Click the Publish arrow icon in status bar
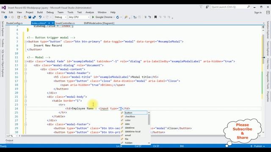The image size is (271, 152). (x=252, y=146)
